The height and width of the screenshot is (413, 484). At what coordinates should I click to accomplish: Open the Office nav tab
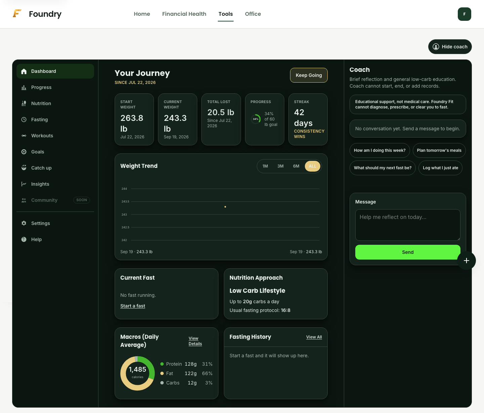(253, 14)
